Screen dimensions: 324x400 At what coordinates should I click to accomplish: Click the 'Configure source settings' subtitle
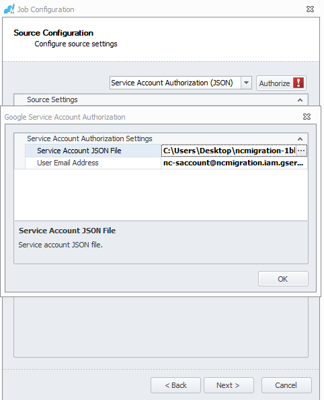(x=76, y=44)
